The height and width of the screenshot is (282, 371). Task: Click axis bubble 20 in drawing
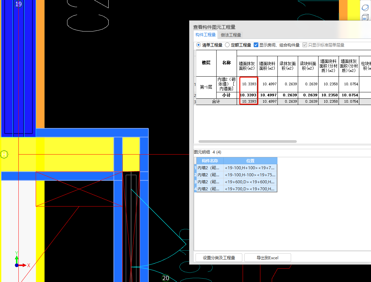click(x=166, y=278)
